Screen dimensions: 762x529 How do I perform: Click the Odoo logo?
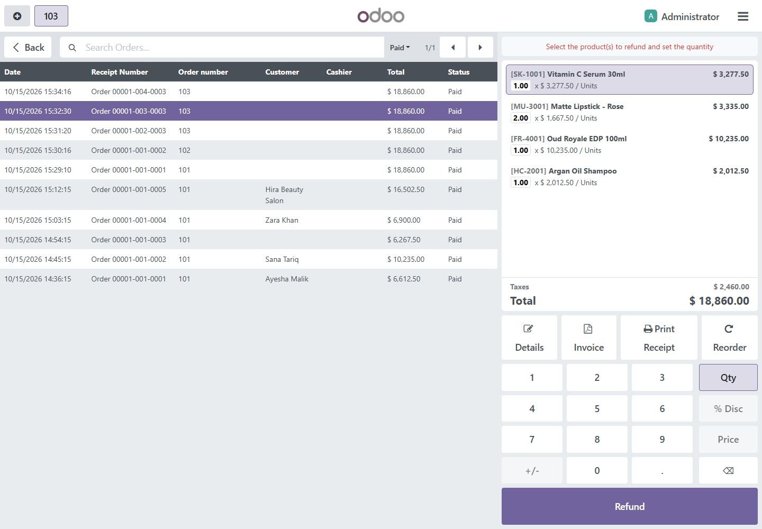coord(381,15)
